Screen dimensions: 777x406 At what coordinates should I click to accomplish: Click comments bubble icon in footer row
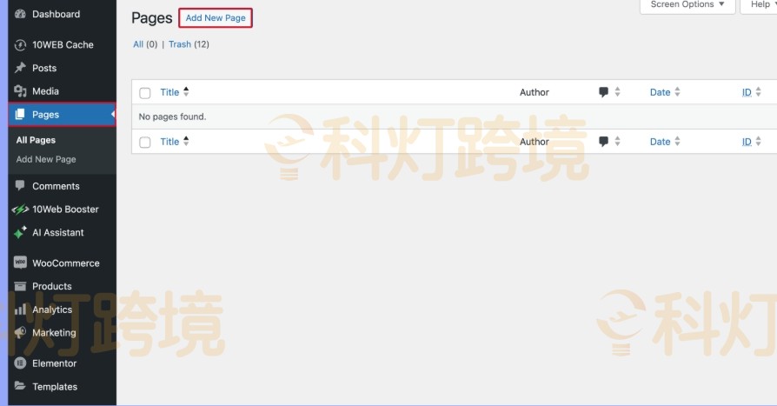(603, 142)
